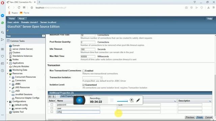Click the select-all icon in Additional Properties
Image resolution: width=216 pixels, height=121 pixels.
point(50,96)
